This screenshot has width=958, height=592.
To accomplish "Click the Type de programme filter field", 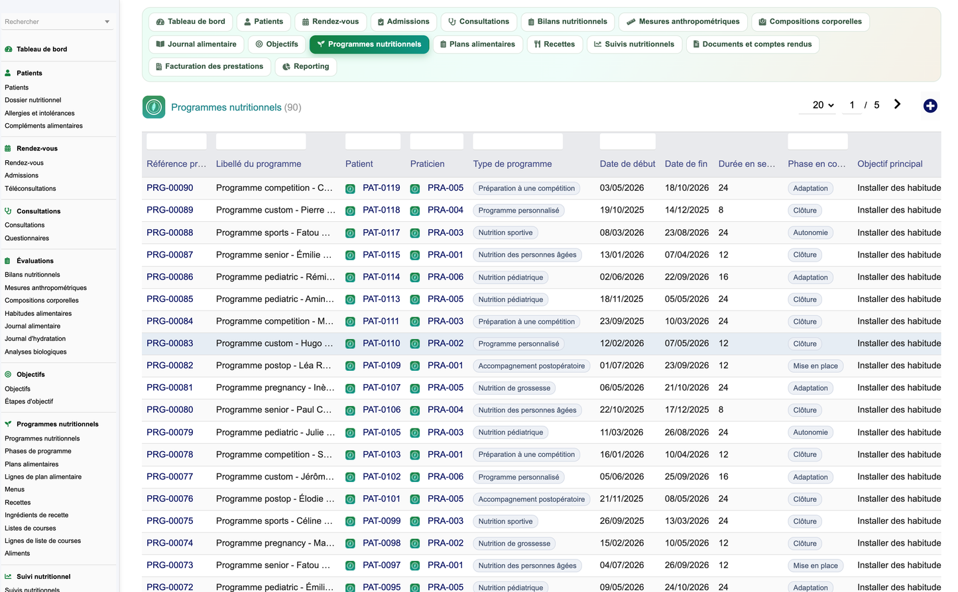I will pos(518,141).
